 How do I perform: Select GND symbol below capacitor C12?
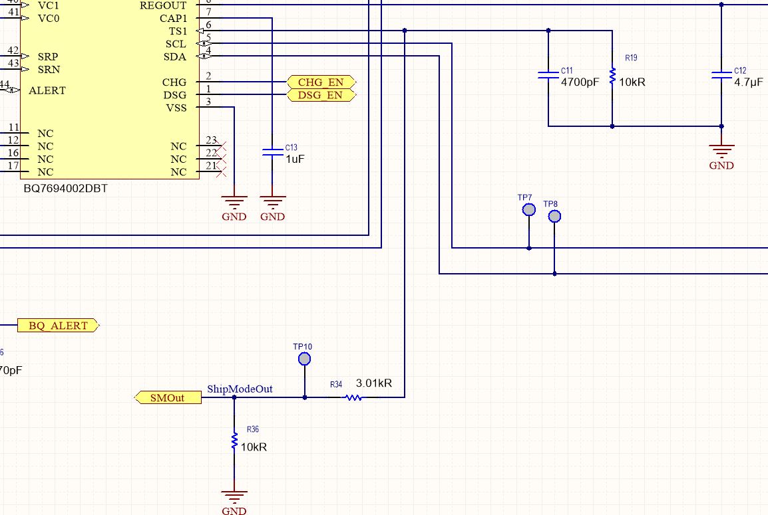(721, 157)
